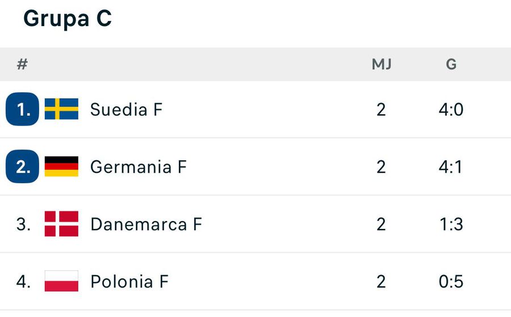Click the Sweden flag icon
This screenshot has width=511, height=317.
61,109
